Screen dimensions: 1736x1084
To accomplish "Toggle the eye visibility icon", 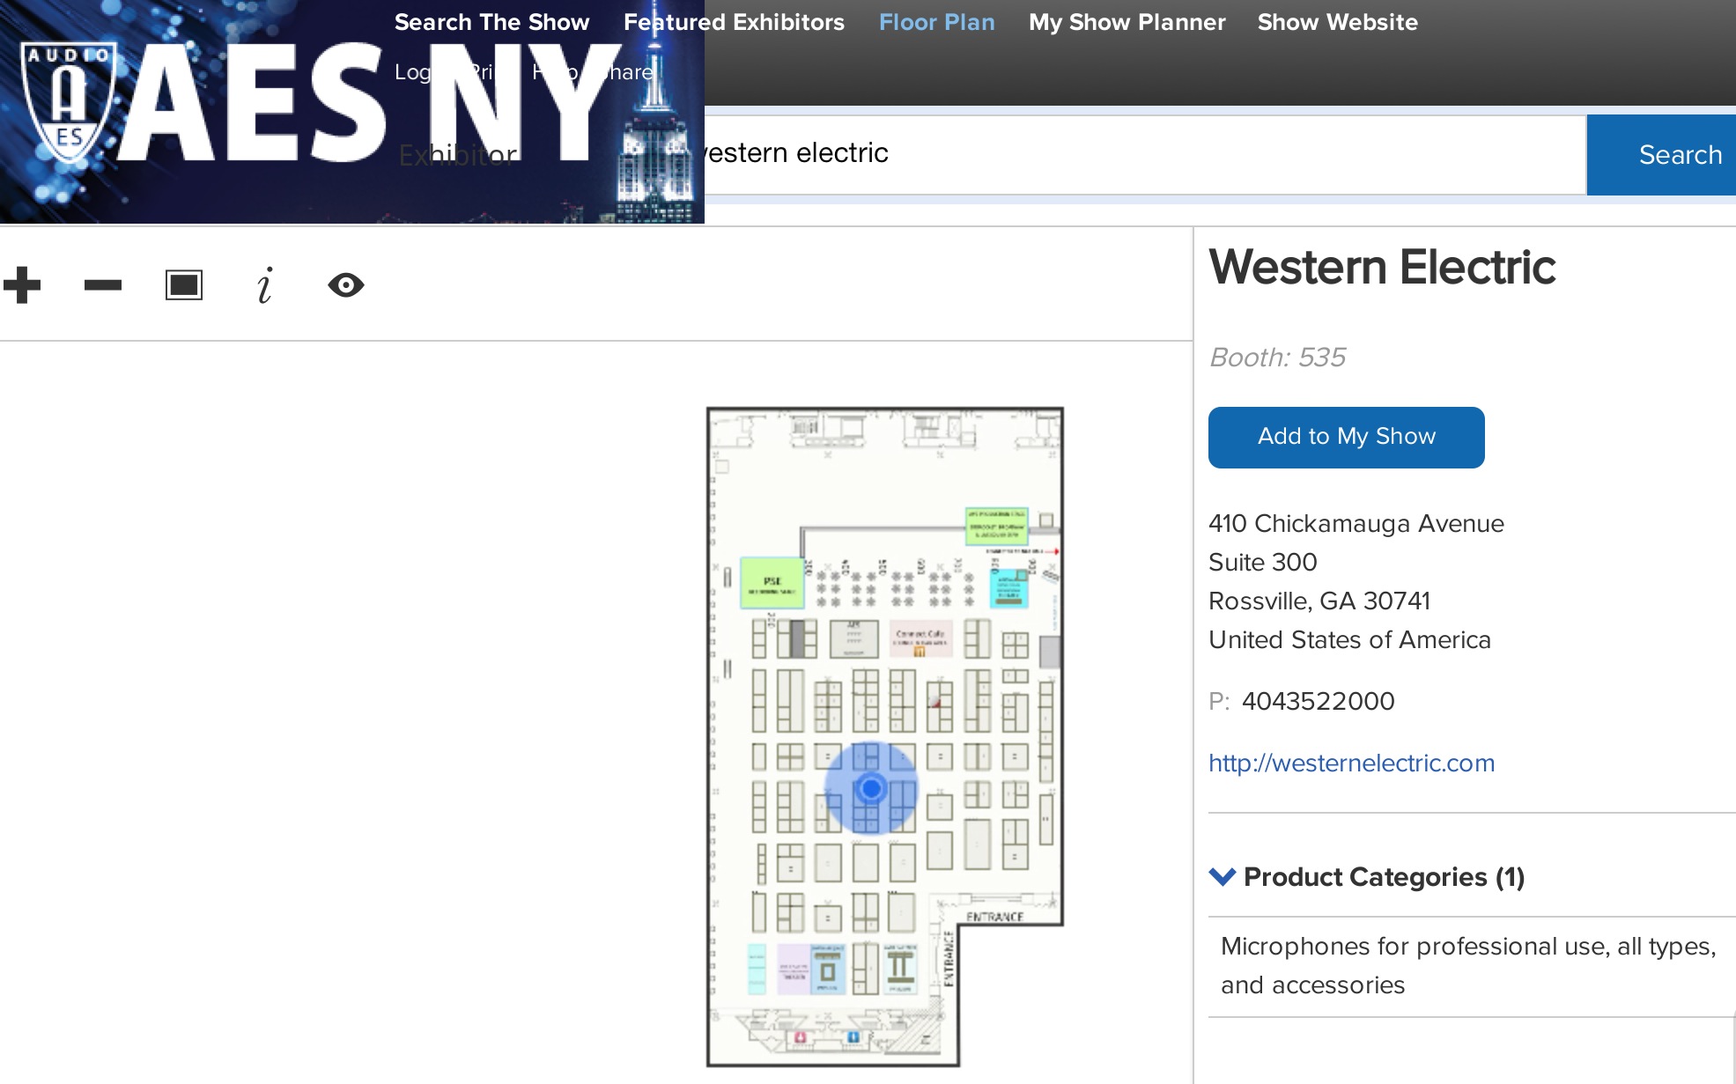I will coord(346,285).
